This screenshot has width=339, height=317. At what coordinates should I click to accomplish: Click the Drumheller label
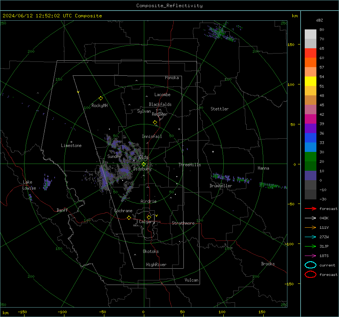[221, 186]
